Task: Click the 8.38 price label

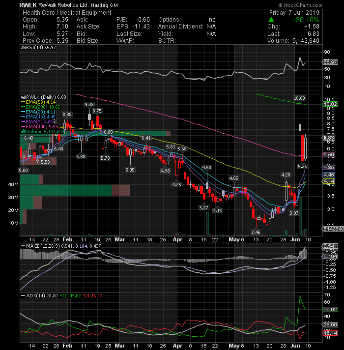Action: pos(67,115)
